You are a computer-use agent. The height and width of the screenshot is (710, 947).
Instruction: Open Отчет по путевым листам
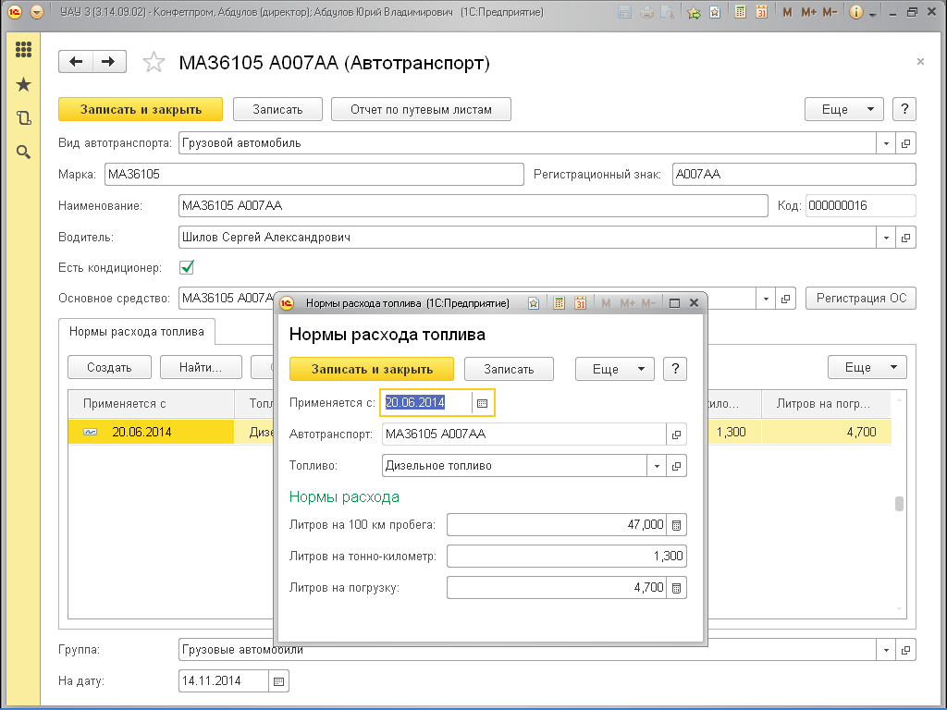[x=421, y=109]
